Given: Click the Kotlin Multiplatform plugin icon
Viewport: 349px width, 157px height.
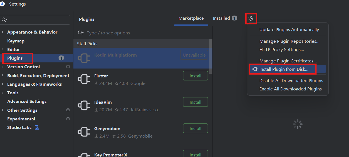Looking at the screenshot, I should pyautogui.click(x=84, y=58).
